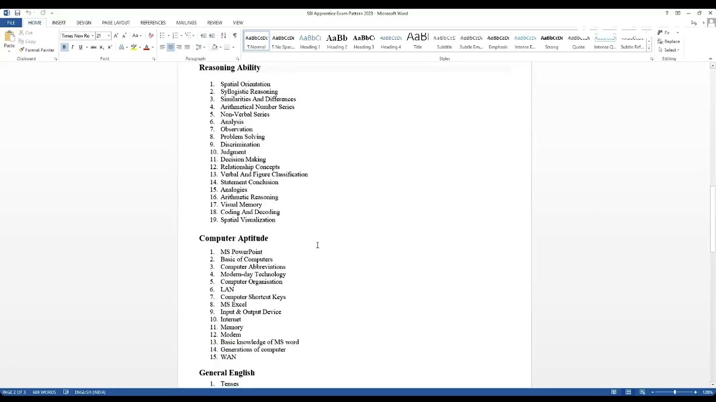Screen dimensions: 716x402
Task: Redo the last action
Action: pos(43,13)
